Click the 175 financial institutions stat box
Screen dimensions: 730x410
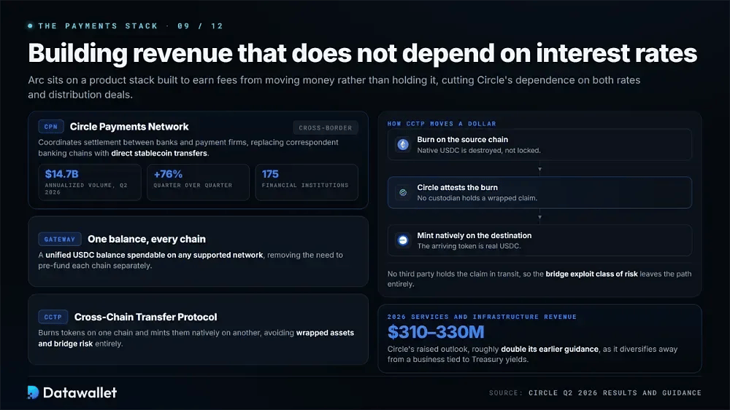(307, 182)
